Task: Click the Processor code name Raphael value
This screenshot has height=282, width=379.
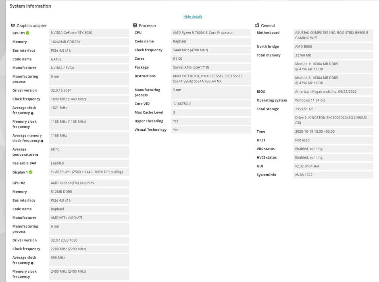Action: [x=211, y=42]
